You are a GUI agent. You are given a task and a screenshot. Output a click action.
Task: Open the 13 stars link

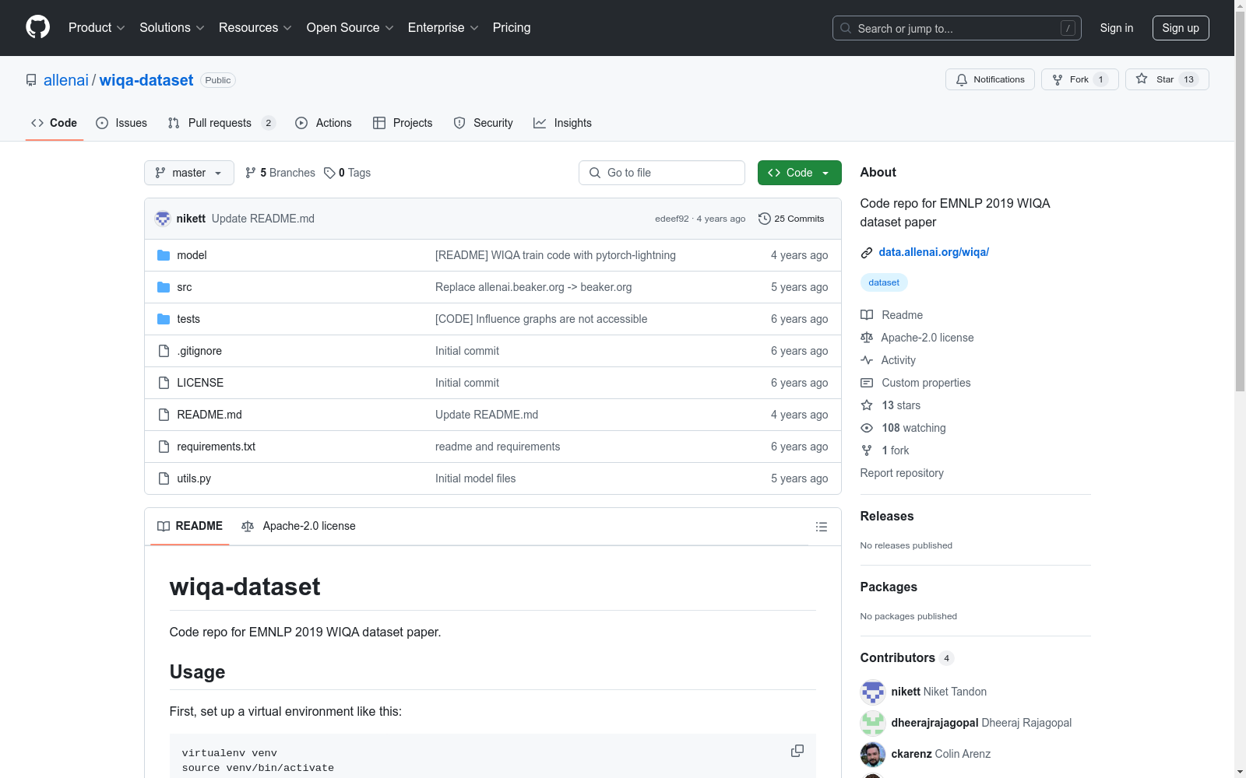pyautogui.click(x=901, y=405)
